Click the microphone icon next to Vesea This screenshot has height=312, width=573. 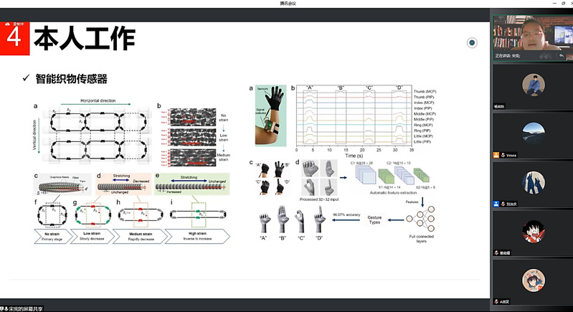click(504, 155)
